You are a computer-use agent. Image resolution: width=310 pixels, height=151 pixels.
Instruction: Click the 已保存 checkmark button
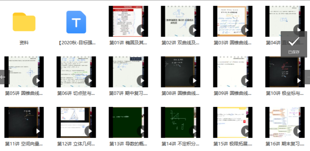point(294,44)
